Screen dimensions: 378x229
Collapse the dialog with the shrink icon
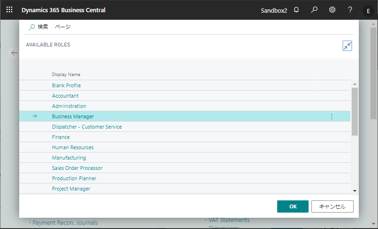point(347,46)
